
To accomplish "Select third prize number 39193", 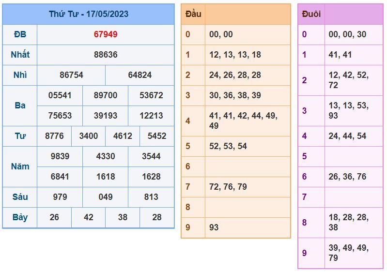I will tap(106, 116).
